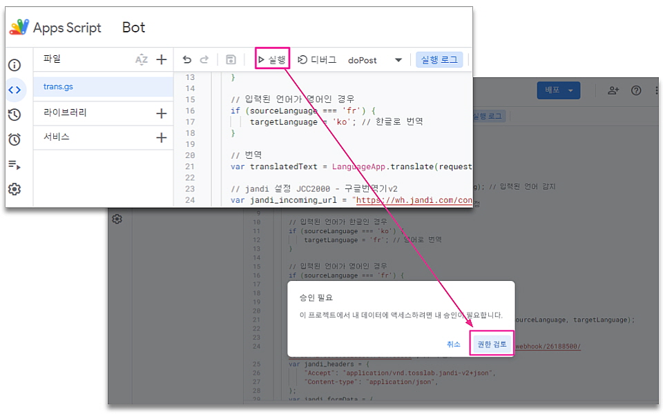Click the Redo arrow in editor toolbar
The width and height of the screenshot is (663, 414).
point(204,60)
